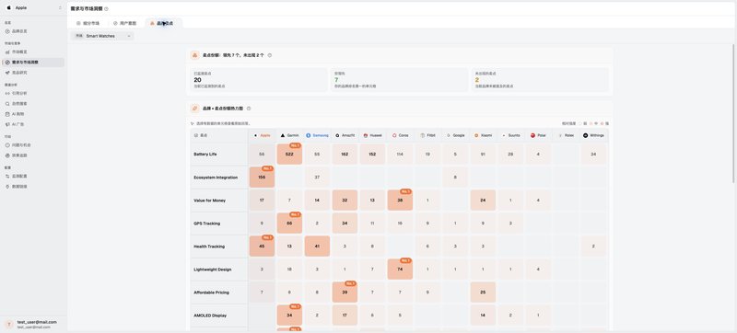Click the 已监测卖点 card showing 20

coord(260,80)
